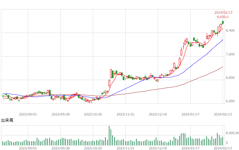This screenshot has height=150, width=239.
Task: Click the 2023/12/18 date below volume chart
Action: 158,148
